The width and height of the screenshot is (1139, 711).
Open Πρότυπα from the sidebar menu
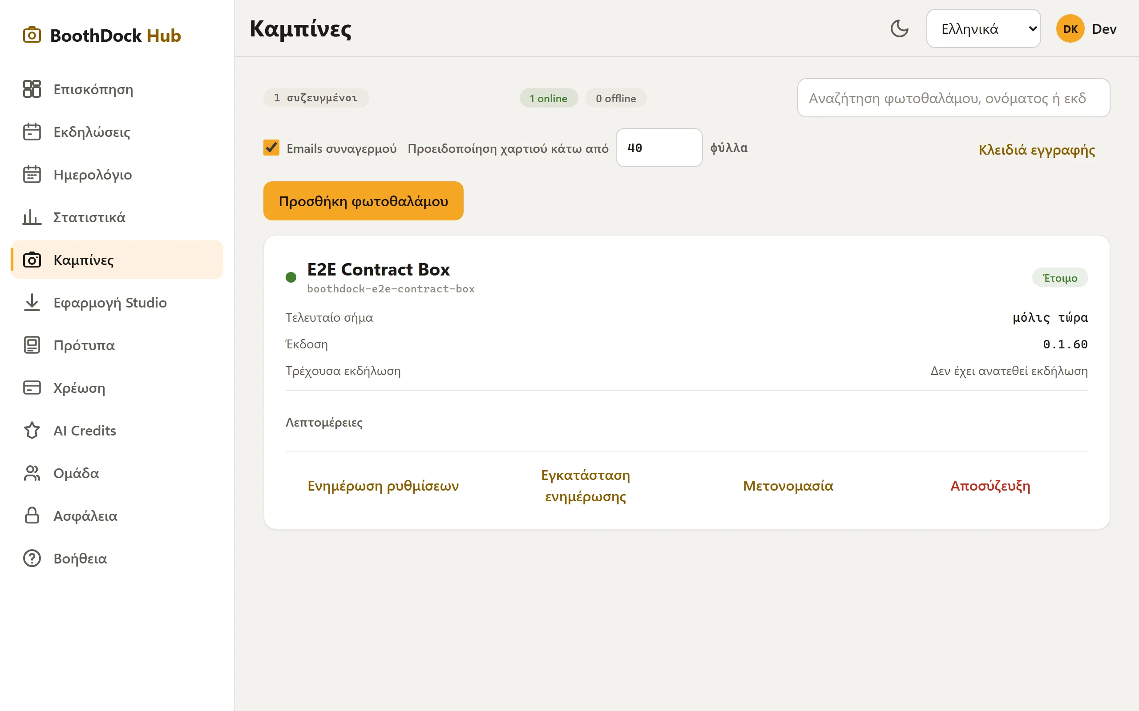point(117,345)
